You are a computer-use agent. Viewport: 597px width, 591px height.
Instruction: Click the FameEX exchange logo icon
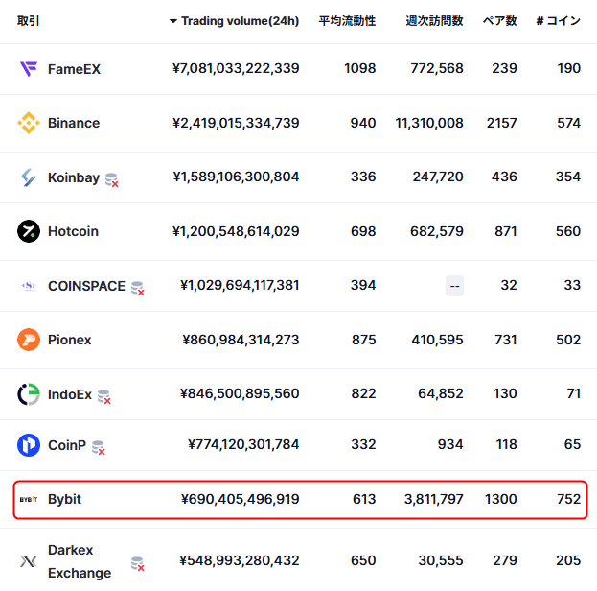(29, 69)
